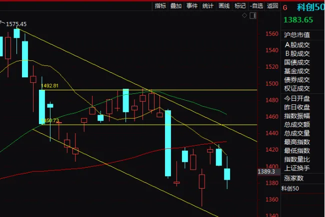Toggle the side panel layout icon
This screenshot has width=325, height=217.
coord(253,16)
